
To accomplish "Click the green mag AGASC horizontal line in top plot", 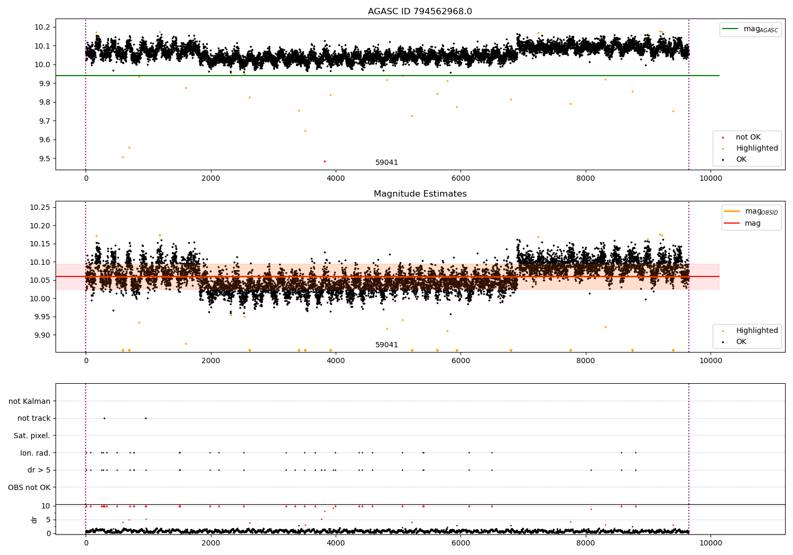I will 387,76.
